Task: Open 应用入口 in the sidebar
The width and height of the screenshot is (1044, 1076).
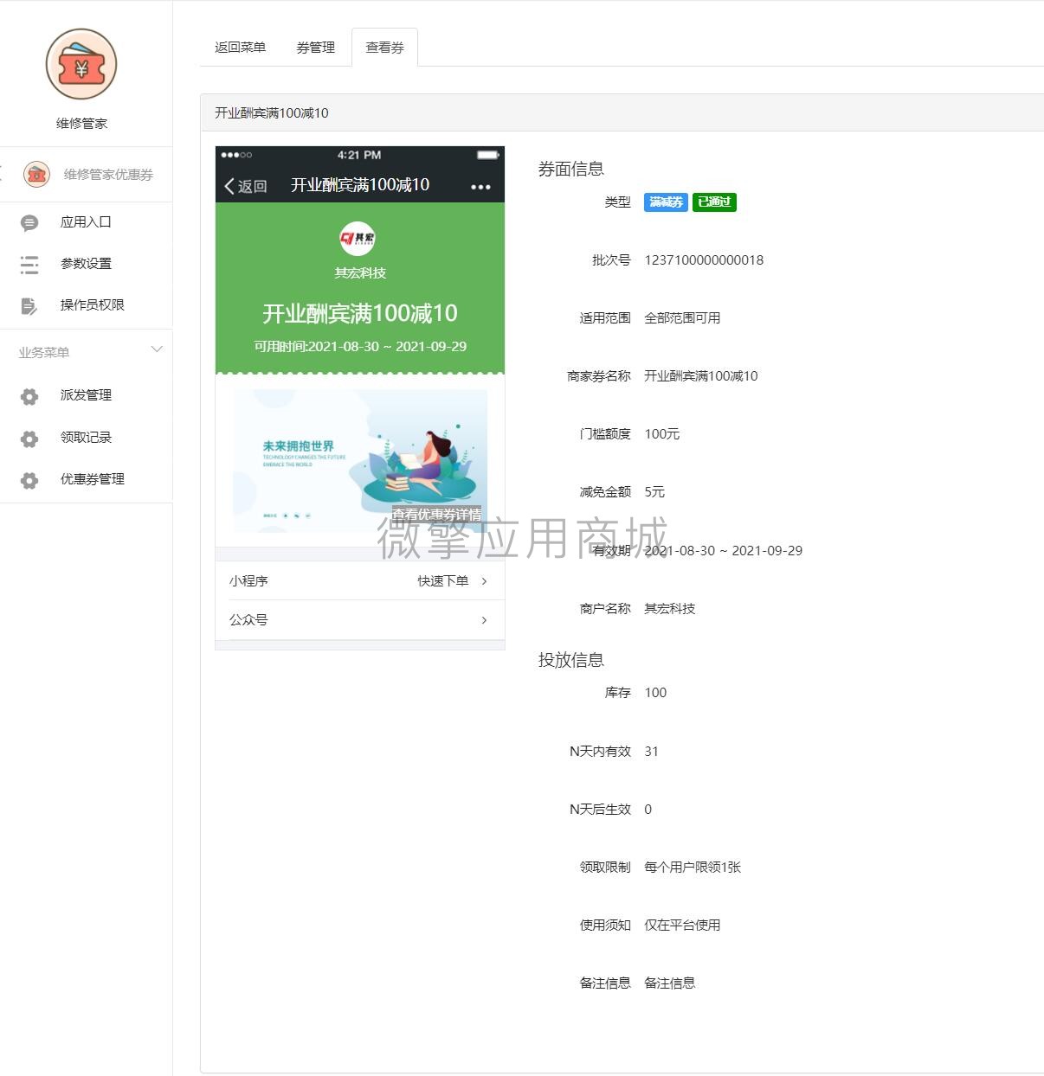Action: tap(86, 222)
